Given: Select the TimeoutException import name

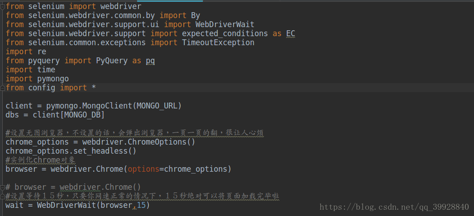Looking at the screenshot, I should [x=218, y=42].
